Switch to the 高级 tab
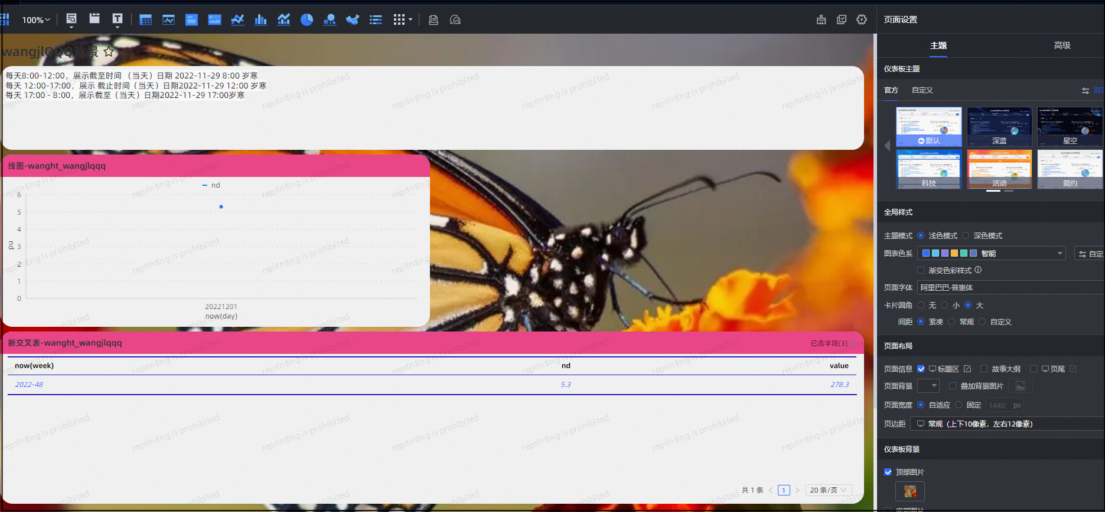This screenshot has height=512, width=1105. click(1062, 45)
